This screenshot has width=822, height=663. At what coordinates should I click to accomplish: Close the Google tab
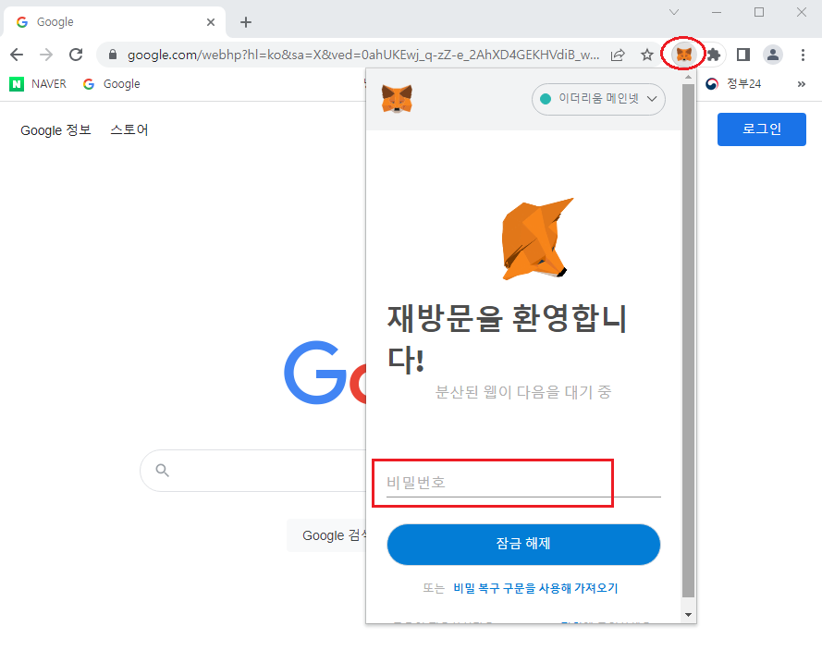[211, 22]
